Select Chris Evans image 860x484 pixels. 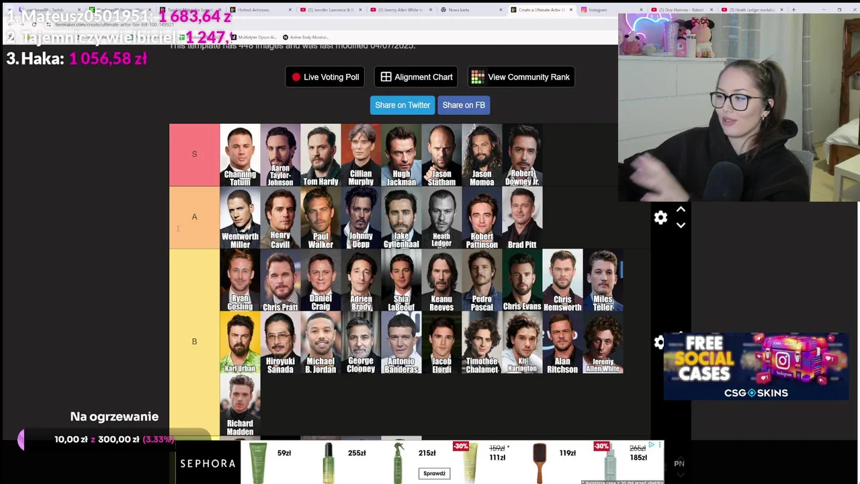522,280
